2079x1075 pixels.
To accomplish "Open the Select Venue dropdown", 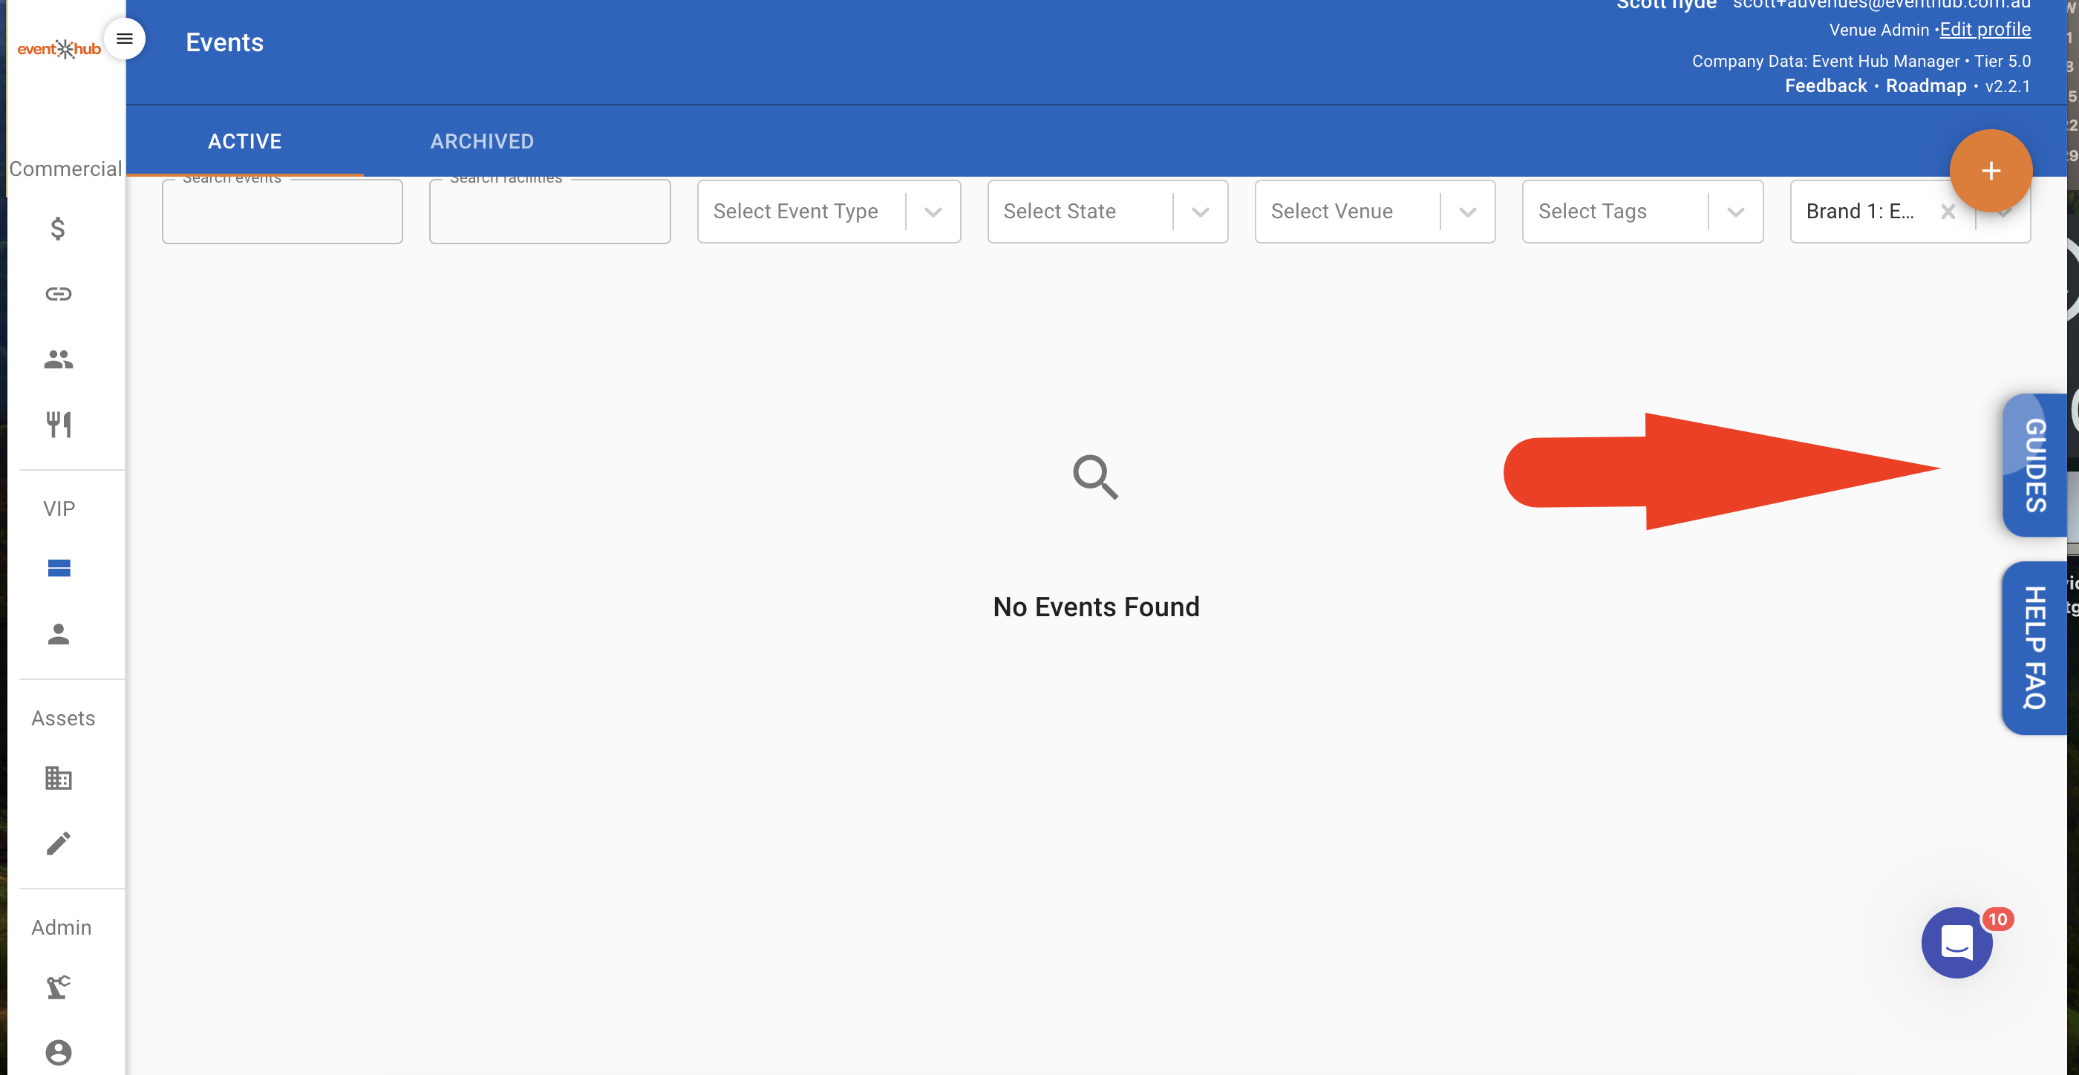I will [1374, 212].
